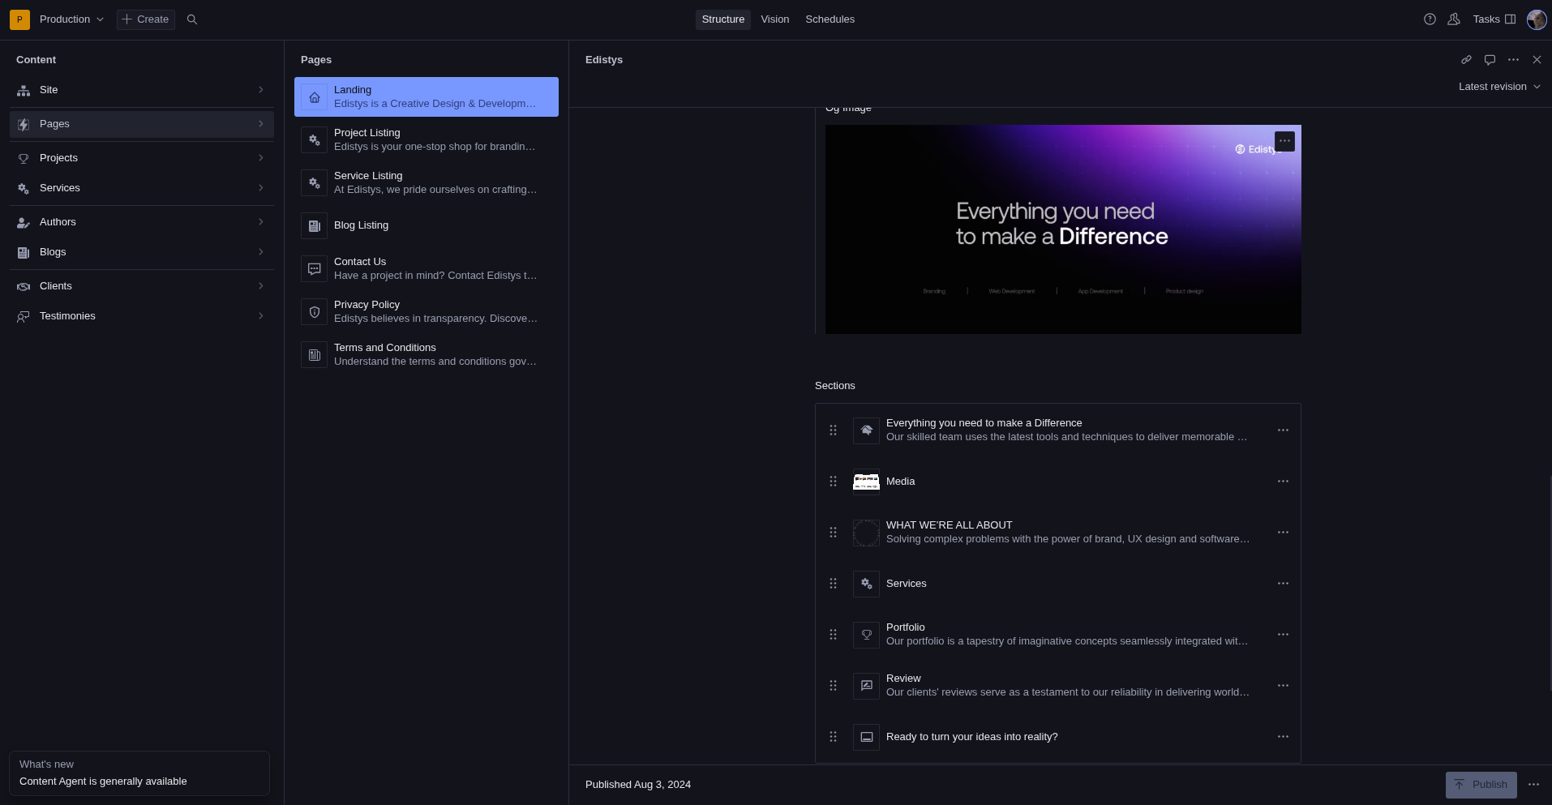Viewport: 1552px width, 805px height.
Task: Click the user avatar in top bar
Action: (1537, 19)
